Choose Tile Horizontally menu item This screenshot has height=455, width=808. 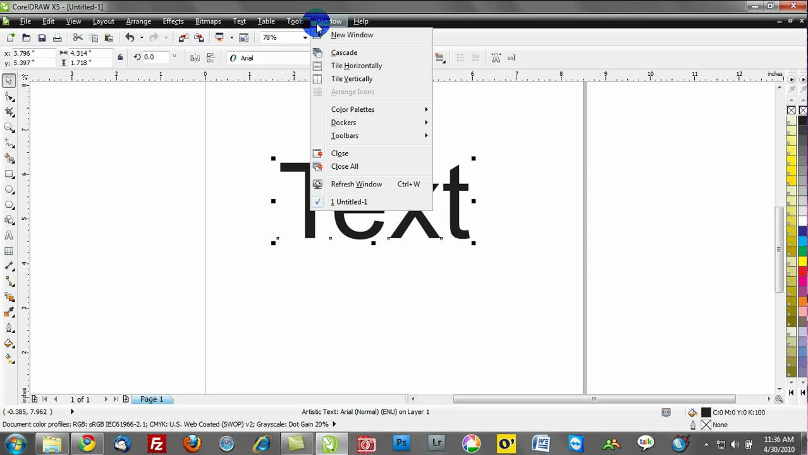pos(371,66)
